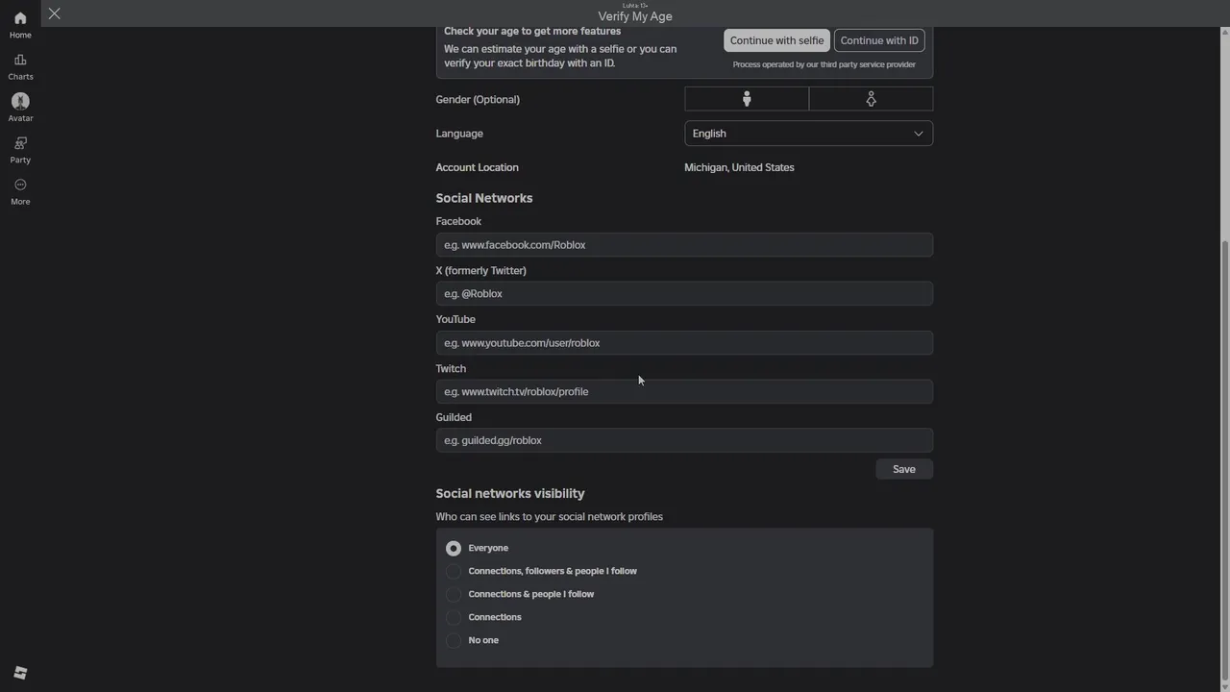Click the Roblox logo icon at bottom left
The width and height of the screenshot is (1230, 692).
click(20, 673)
